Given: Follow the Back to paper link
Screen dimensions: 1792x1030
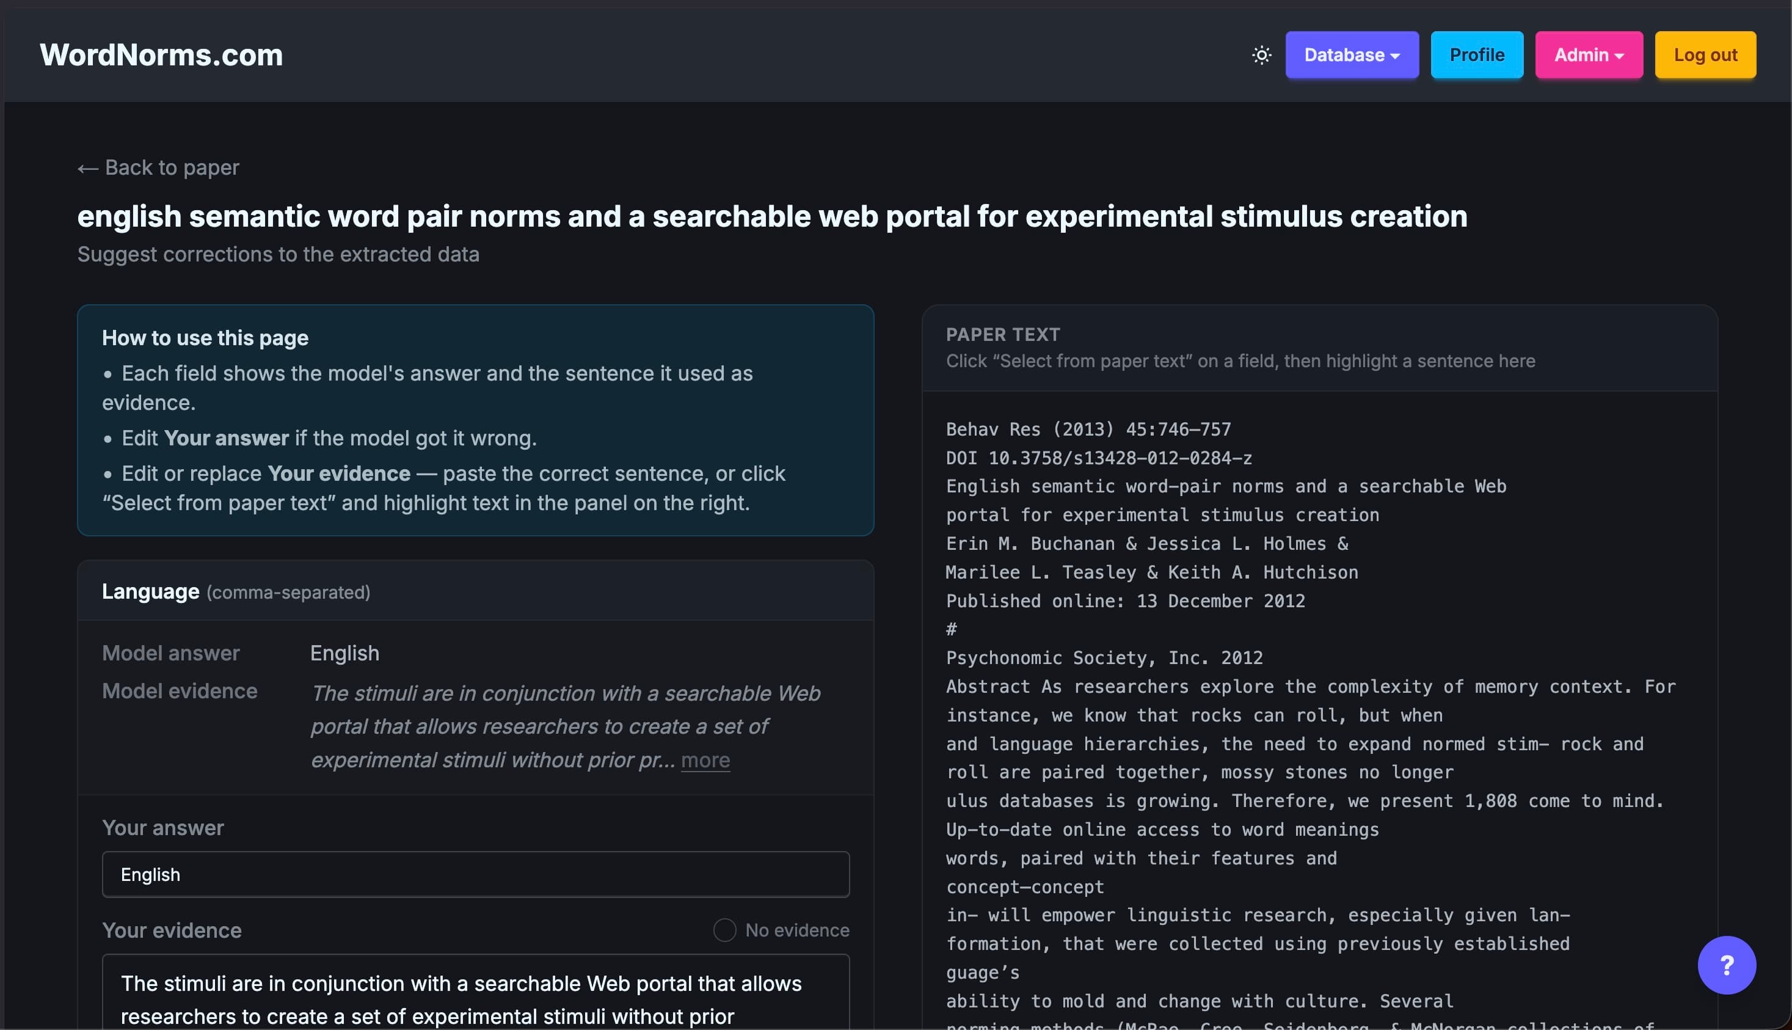Looking at the screenshot, I should [x=158, y=167].
